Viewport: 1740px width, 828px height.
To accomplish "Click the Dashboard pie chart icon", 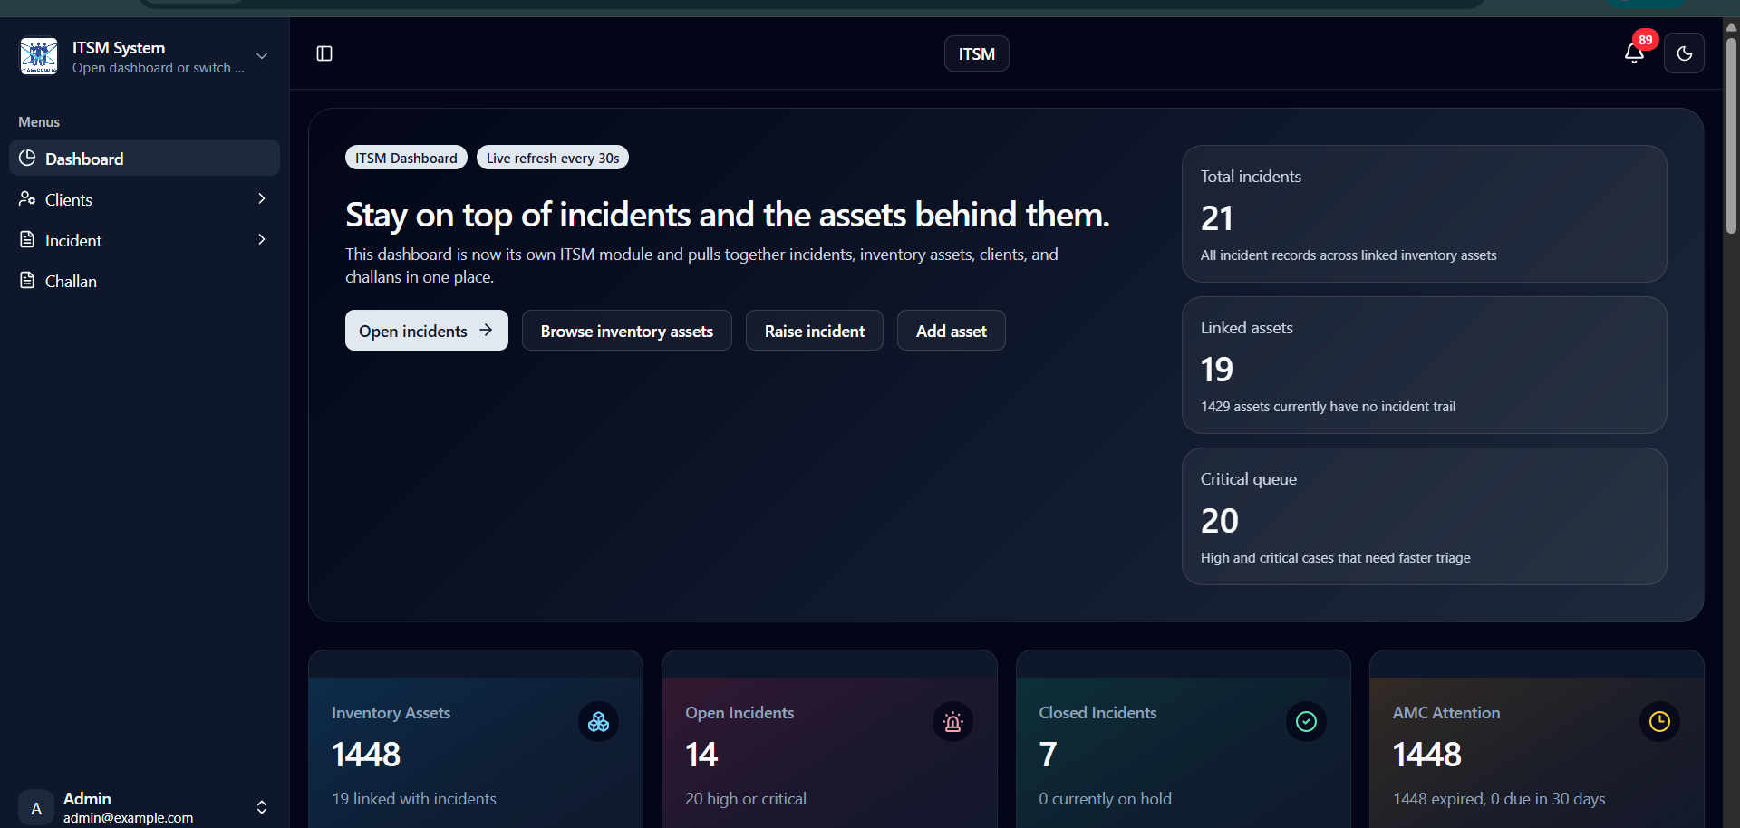I will pos(27,158).
